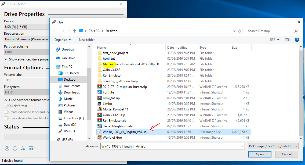Screen dimensions: 305x165
Task: Toggle the Quick format checkbox
Action: 6,106
